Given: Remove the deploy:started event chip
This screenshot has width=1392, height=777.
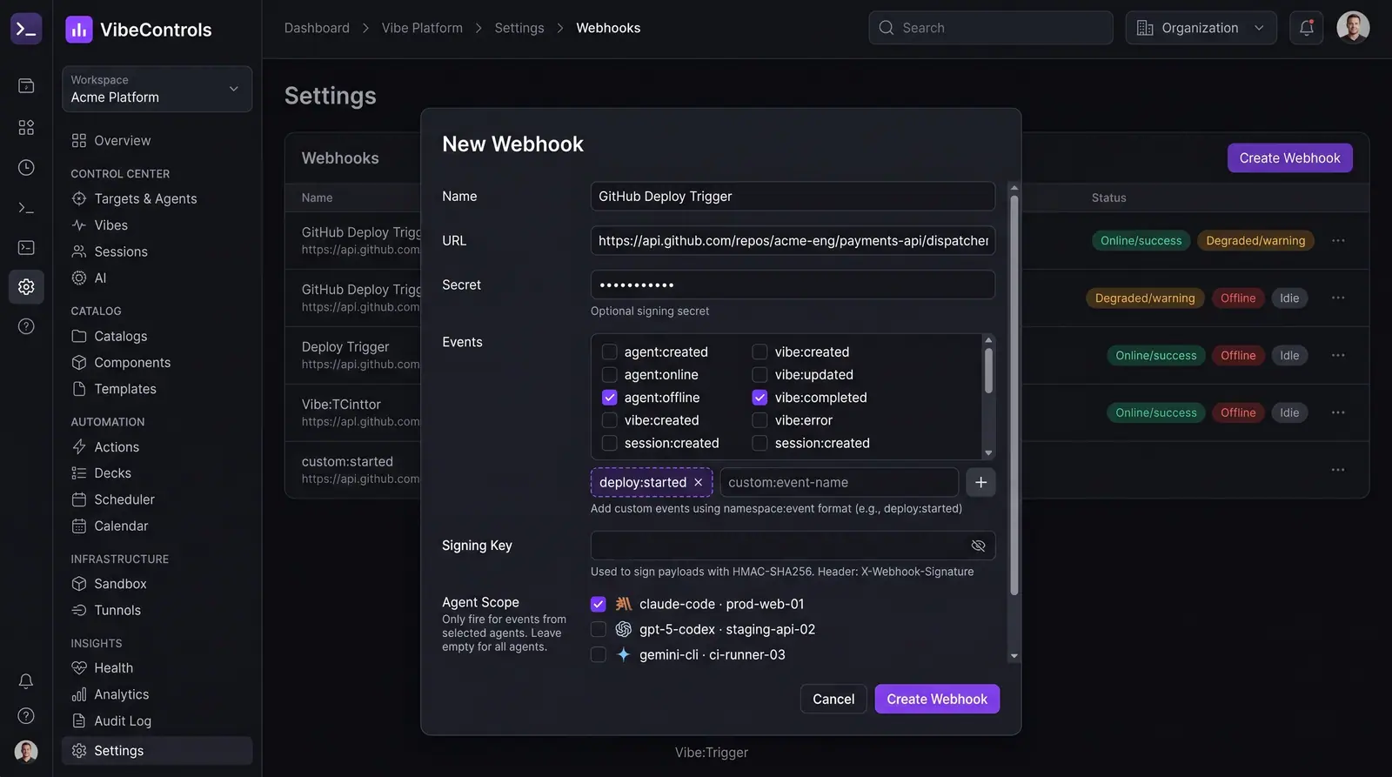Looking at the screenshot, I should 698,482.
